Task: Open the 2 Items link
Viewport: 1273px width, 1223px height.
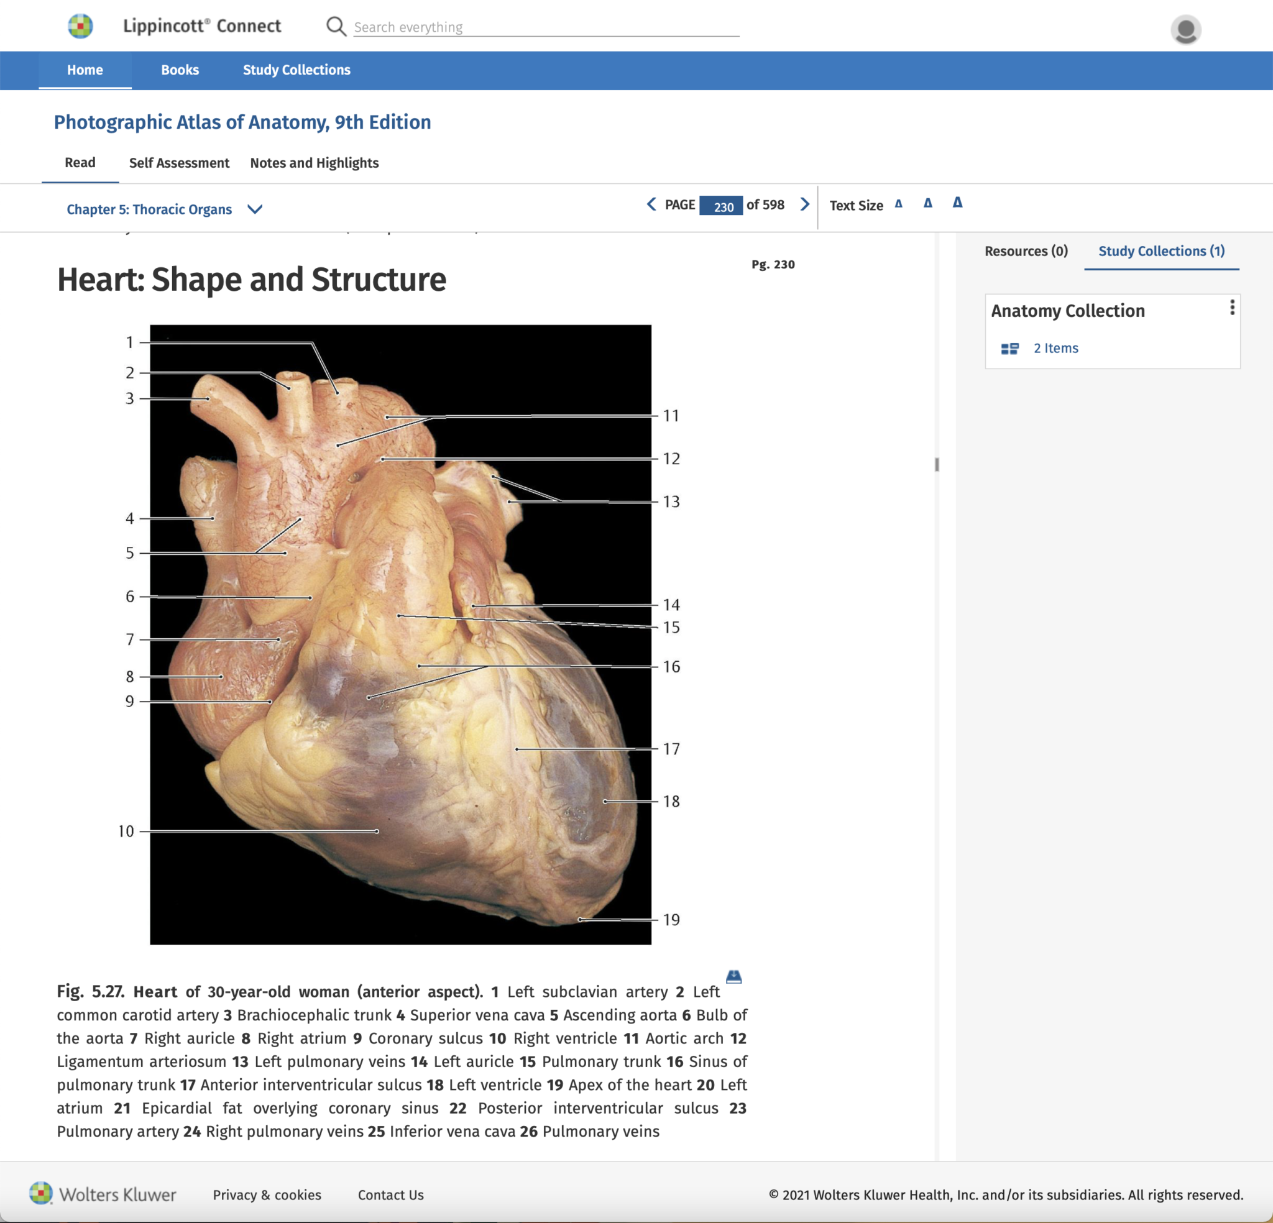Action: tap(1055, 348)
